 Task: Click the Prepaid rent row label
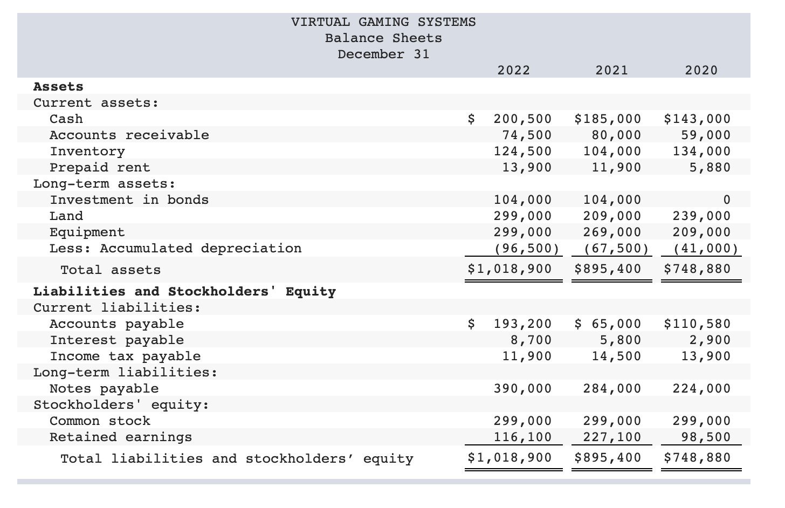tap(100, 168)
